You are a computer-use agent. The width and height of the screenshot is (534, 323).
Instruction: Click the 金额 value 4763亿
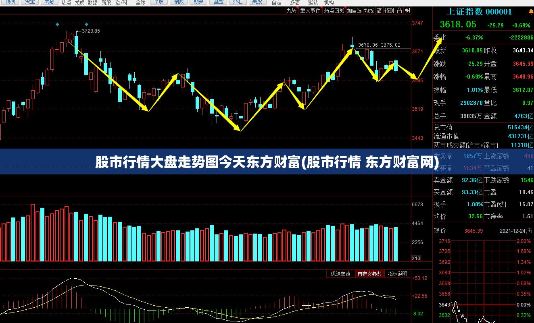point(524,116)
